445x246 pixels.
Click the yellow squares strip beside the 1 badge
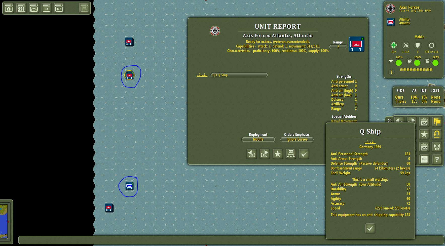(x=416, y=70)
